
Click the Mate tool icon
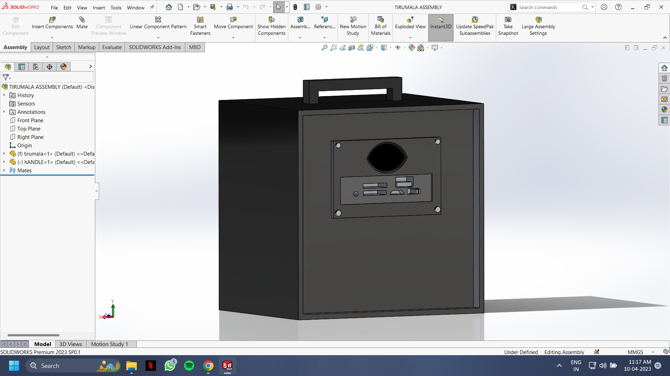coord(82,20)
